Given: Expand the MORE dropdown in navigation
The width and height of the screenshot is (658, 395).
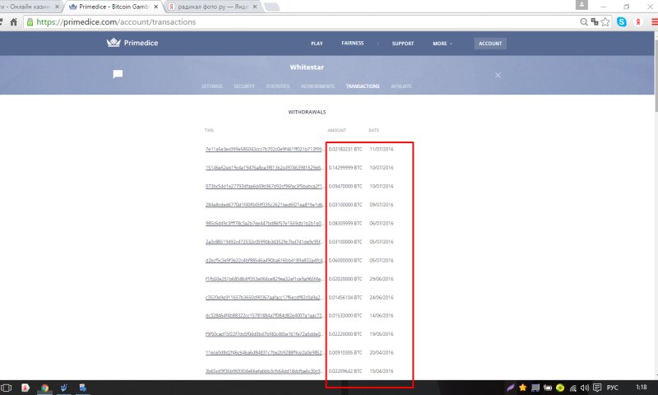Looking at the screenshot, I should pos(443,43).
